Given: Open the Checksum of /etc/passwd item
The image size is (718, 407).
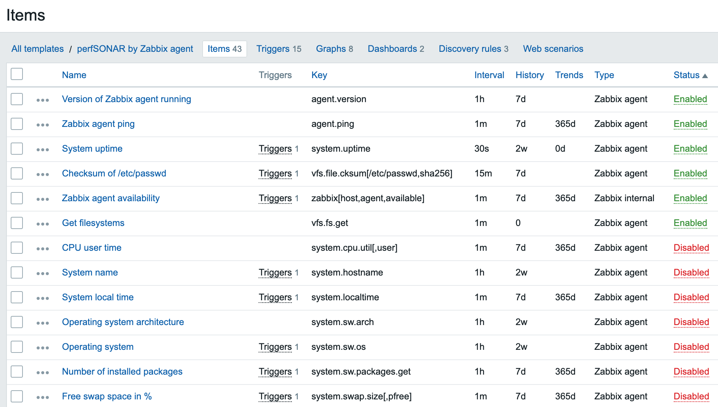Looking at the screenshot, I should (114, 173).
